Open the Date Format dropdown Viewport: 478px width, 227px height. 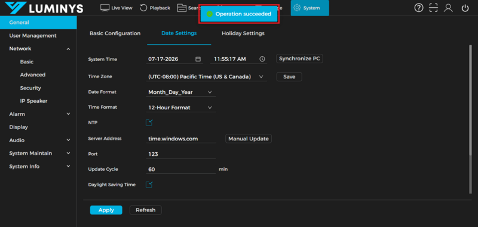coord(181,92)
